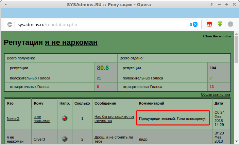Click the vertical scrollbar thumb
The width and height of the screenshot is (240, 145).
click(x=236, y=50)
